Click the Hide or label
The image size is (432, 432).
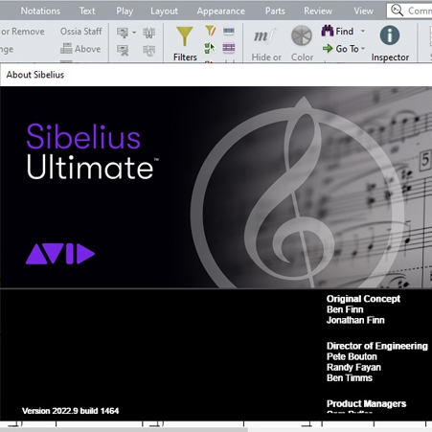click(x=266, y=57)
